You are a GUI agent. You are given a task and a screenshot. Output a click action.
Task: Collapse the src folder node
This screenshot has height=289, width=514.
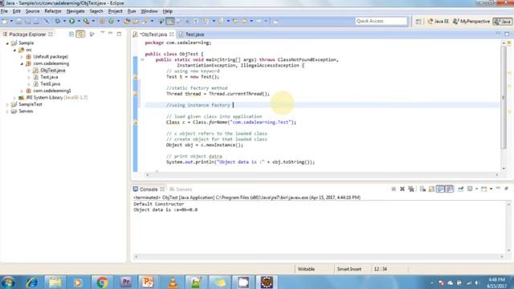point(14,50)
